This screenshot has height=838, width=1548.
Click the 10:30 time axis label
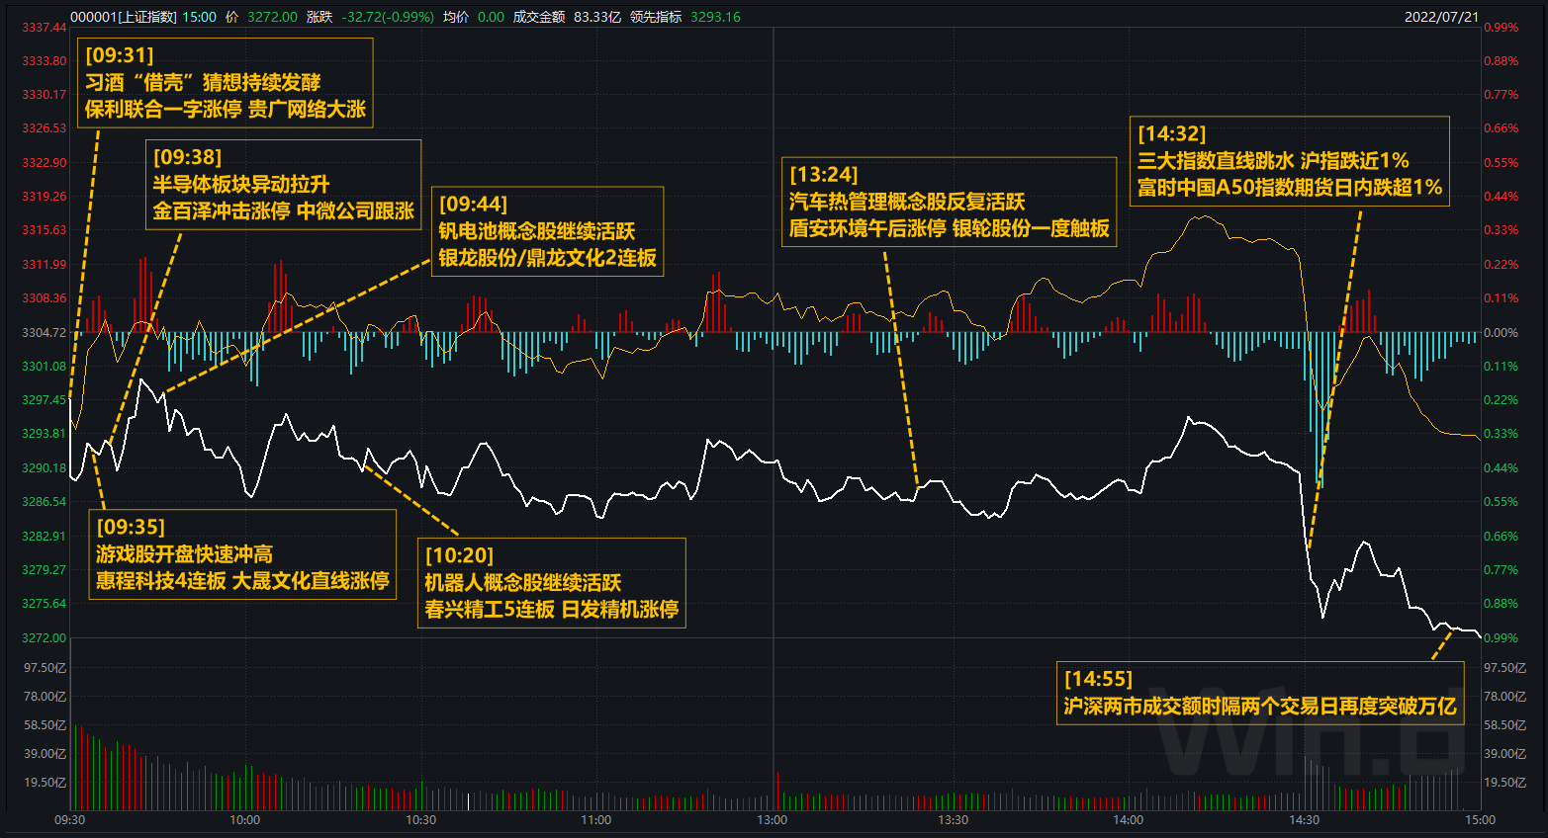(x=421, y=820)
